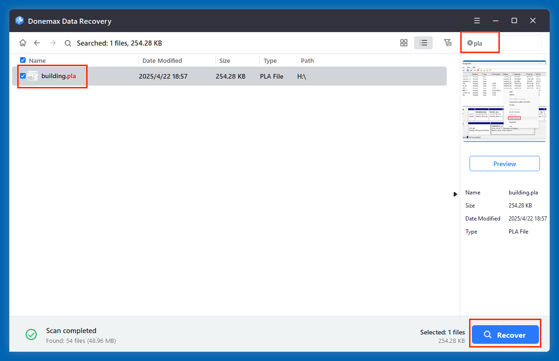The width and height of the screenshot is (559, 361).
Task: Open the hamburger menu
Action: pos(477,20)
